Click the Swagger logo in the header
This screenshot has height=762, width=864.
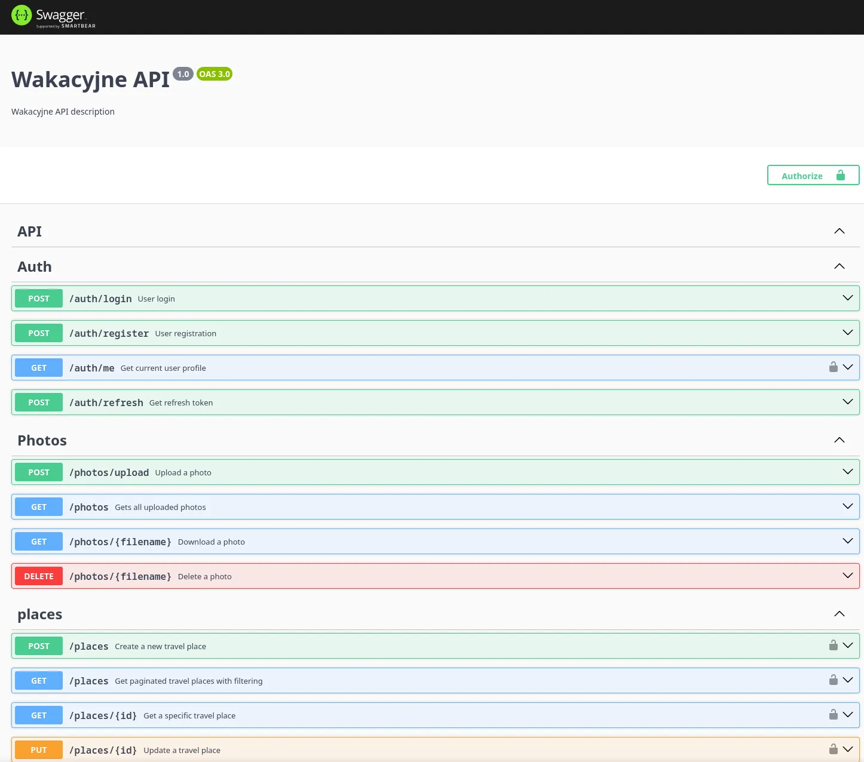click(53, 16)
